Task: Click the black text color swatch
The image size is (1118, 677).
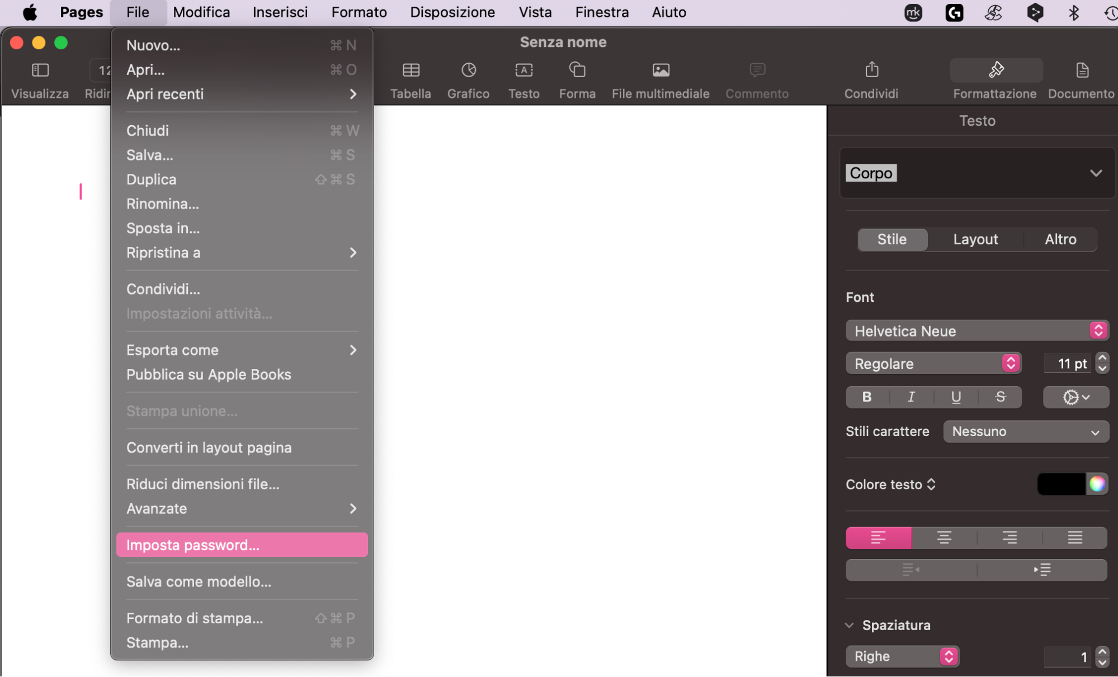Action: tap(1061, 484)
